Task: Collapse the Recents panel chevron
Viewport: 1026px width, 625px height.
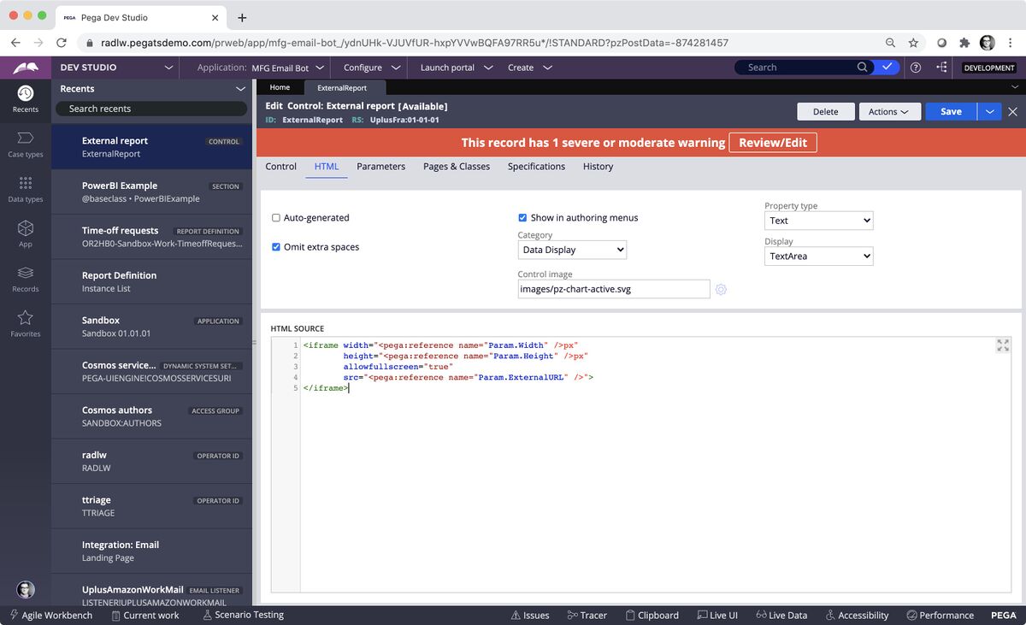Action: tap(240, 89)
